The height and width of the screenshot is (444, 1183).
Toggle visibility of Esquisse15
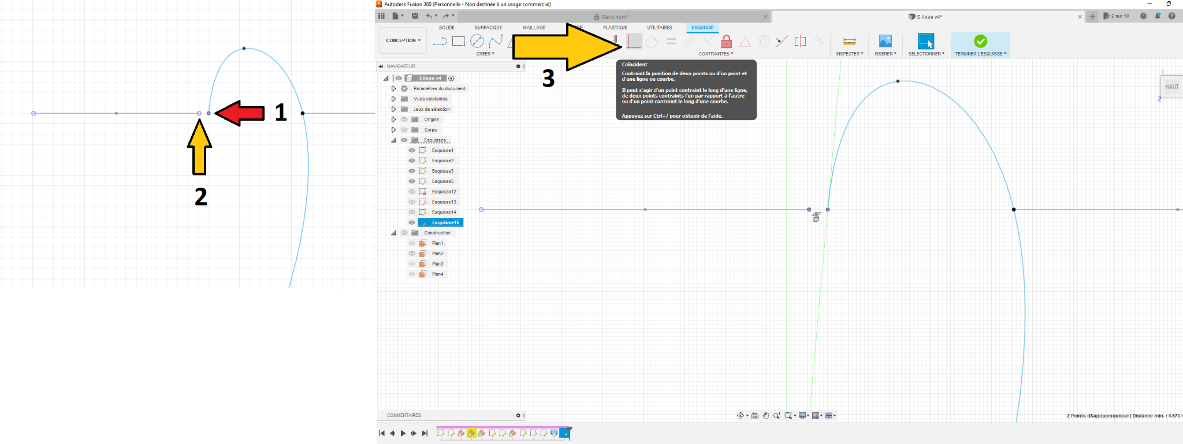click(412, 222)
